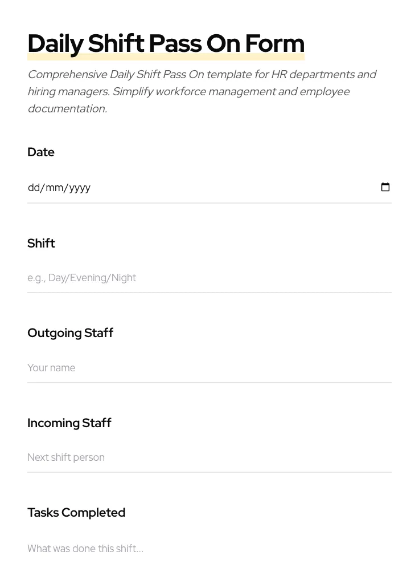Click the Date field label
The image size is (419, 584).
[x=41, y=152]
